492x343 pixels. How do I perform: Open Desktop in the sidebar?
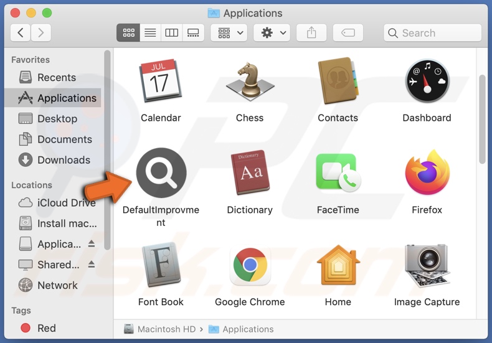click(53, 118)
